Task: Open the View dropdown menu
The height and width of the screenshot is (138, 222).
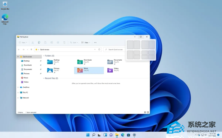Action: point(86,43)
